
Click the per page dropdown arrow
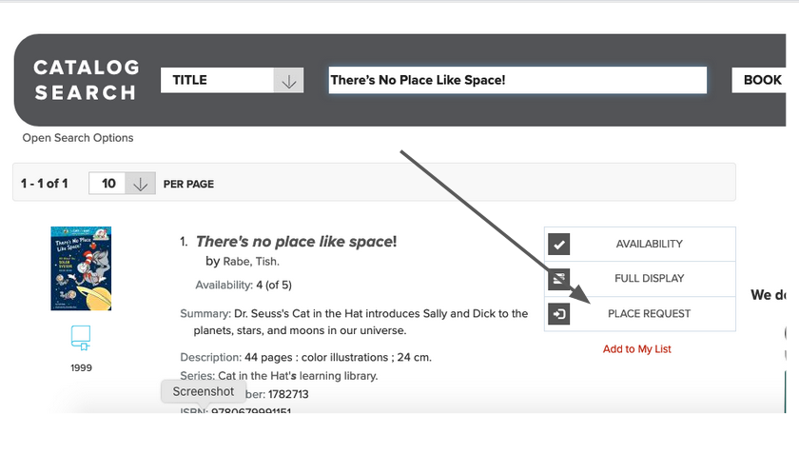click(140, 184)
